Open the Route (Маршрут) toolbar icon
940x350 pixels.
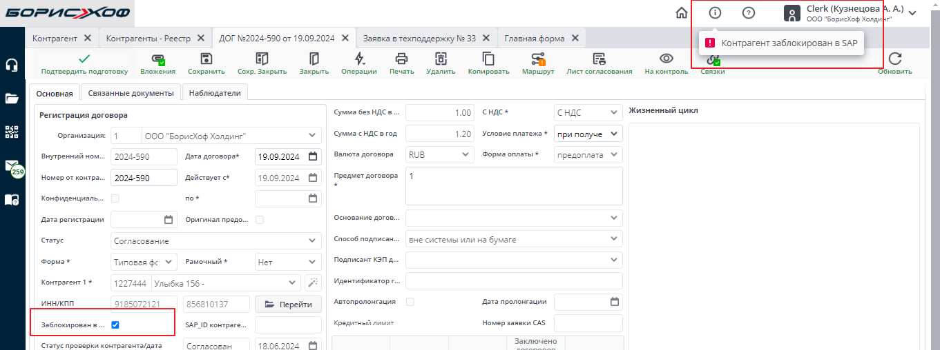[x=538, y=60]
